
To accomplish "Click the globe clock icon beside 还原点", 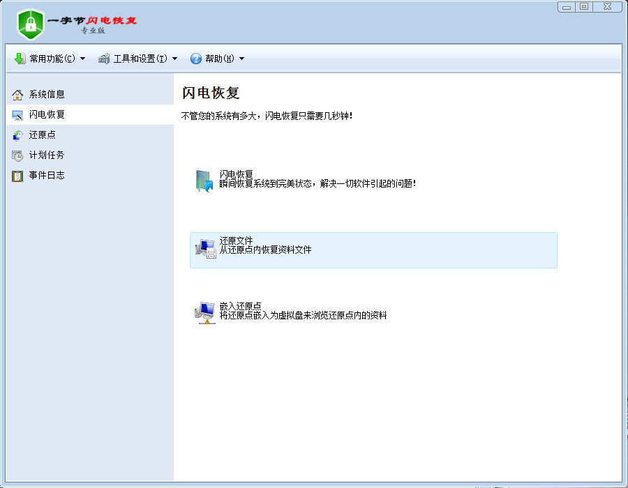I will pyautogui.click(x=17, y=135).
